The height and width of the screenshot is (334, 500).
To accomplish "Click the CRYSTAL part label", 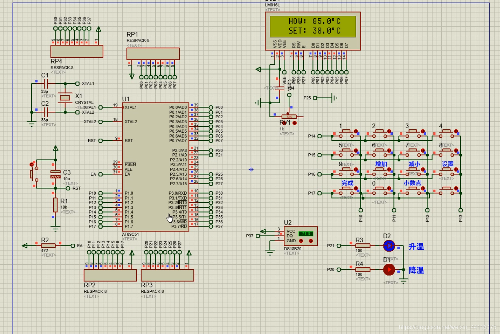I will click(84, 102).
